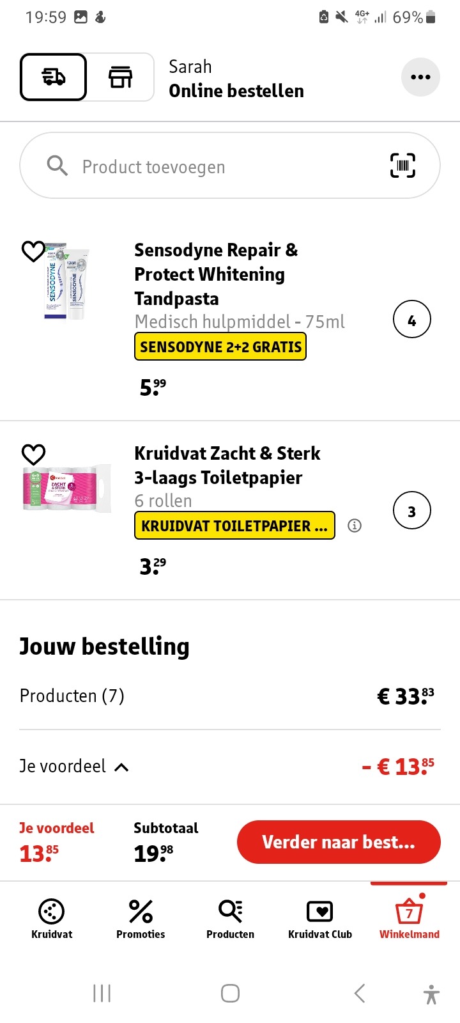Unfavorite the Kruidvat Zacht & Sterk toiletpapier
The image size is (460, 1023).
tap(34, 454)
